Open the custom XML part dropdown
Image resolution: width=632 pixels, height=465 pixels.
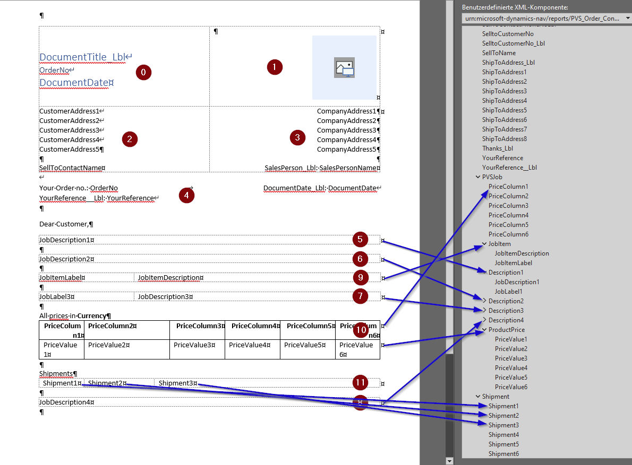point(628,19)
